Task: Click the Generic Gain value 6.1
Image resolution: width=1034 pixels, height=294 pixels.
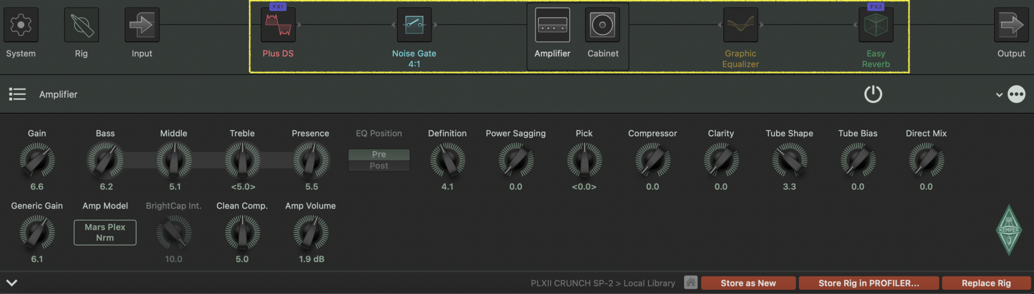Action: point(37,259)
